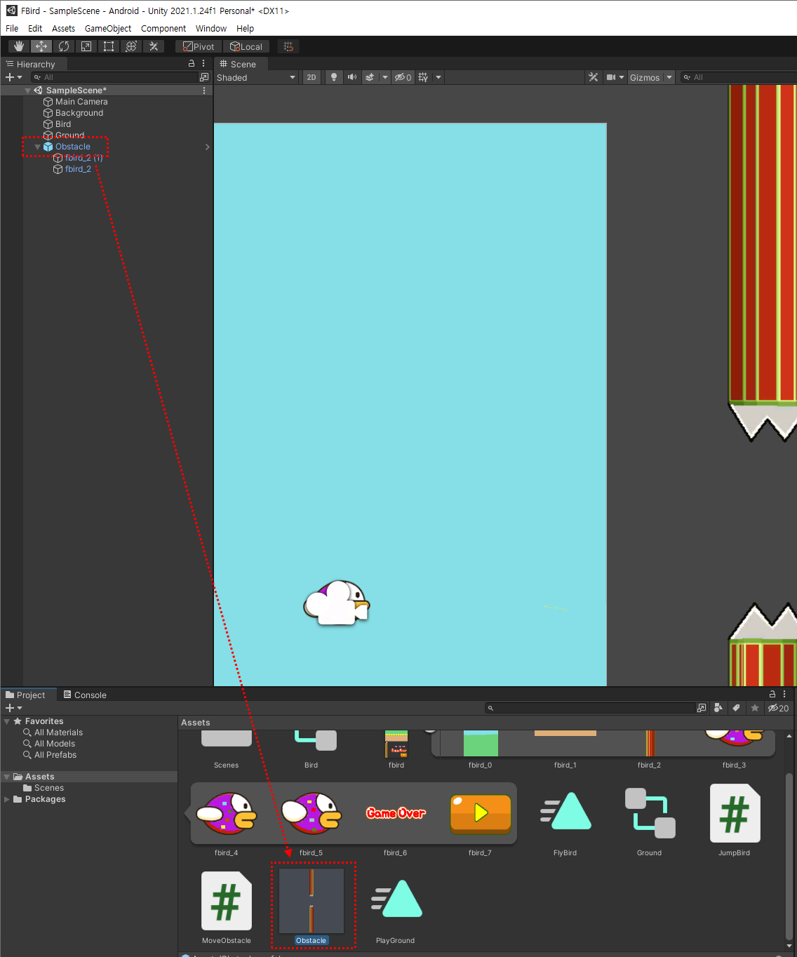The width and height of the screenshot is (797, 957).
Task: Select the Scale tool
Action: [x=86, y=46]
